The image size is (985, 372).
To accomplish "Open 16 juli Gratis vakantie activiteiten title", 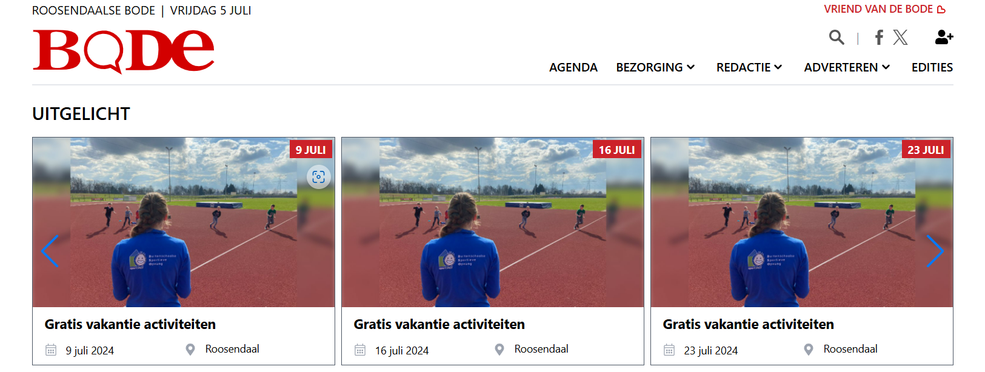I will pos(439,324).
